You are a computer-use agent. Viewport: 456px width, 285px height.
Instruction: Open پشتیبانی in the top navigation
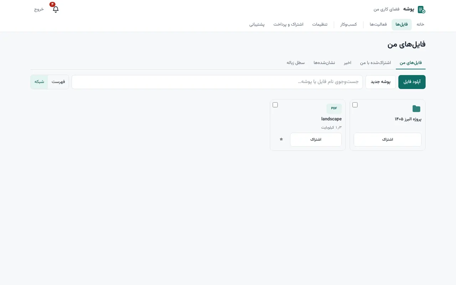tap(257, 25)
